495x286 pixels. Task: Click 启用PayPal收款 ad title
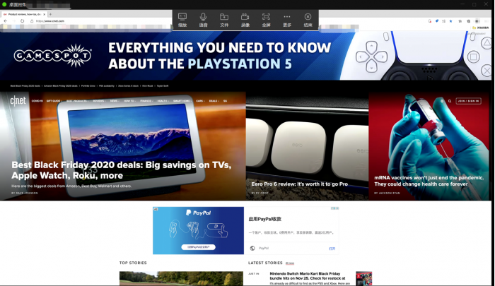[x=264, y=219]
